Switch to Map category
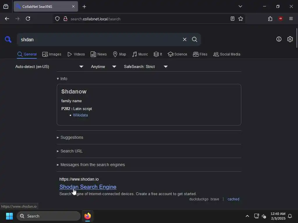The height and width of the screenshot is (223, 298). point(119,54)
